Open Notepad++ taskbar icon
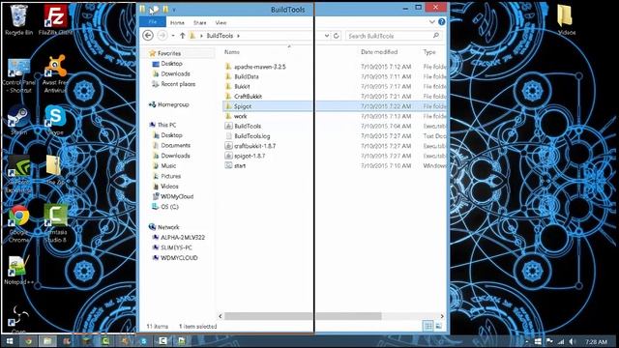 click(182, 341)
